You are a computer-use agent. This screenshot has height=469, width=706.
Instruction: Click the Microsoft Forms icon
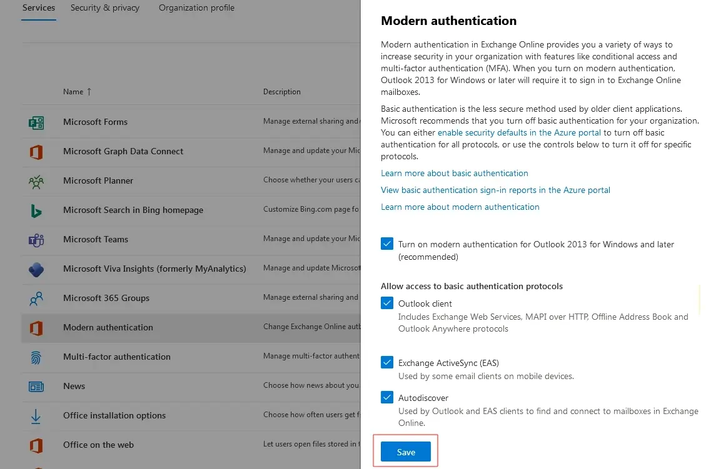coord(36,122)
